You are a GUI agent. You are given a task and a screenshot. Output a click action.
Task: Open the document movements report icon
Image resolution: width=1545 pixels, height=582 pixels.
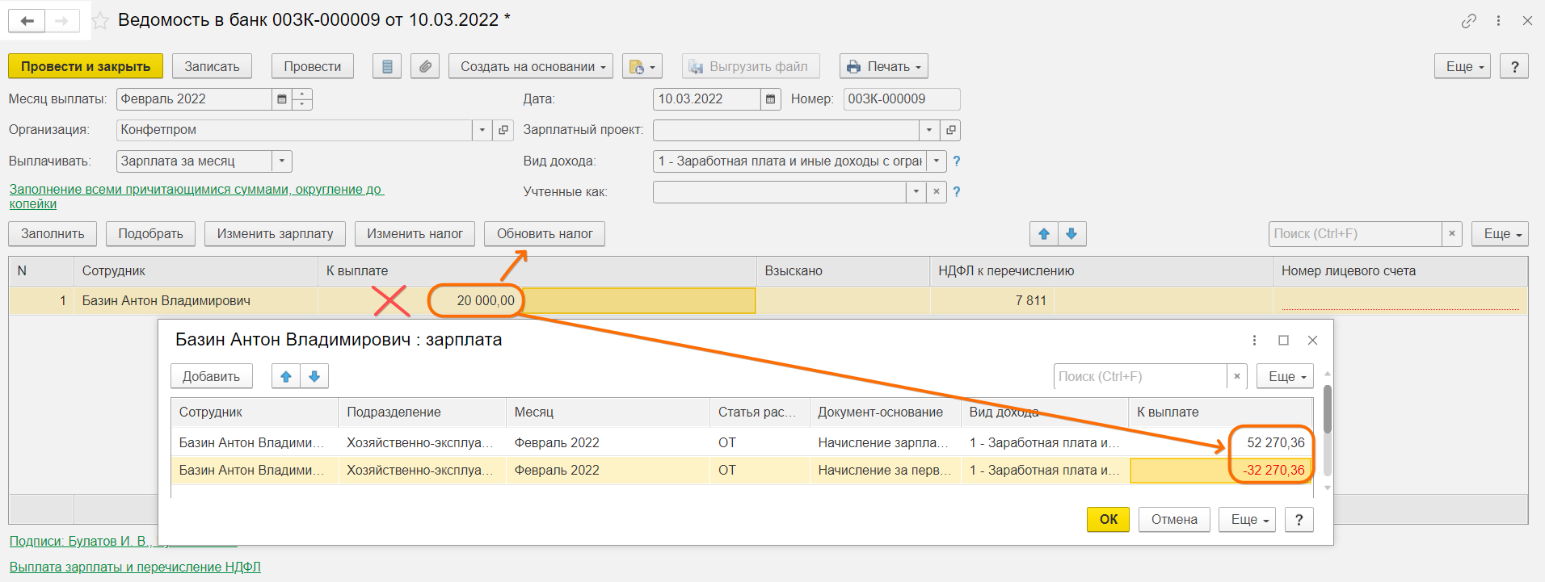[387, 66]
